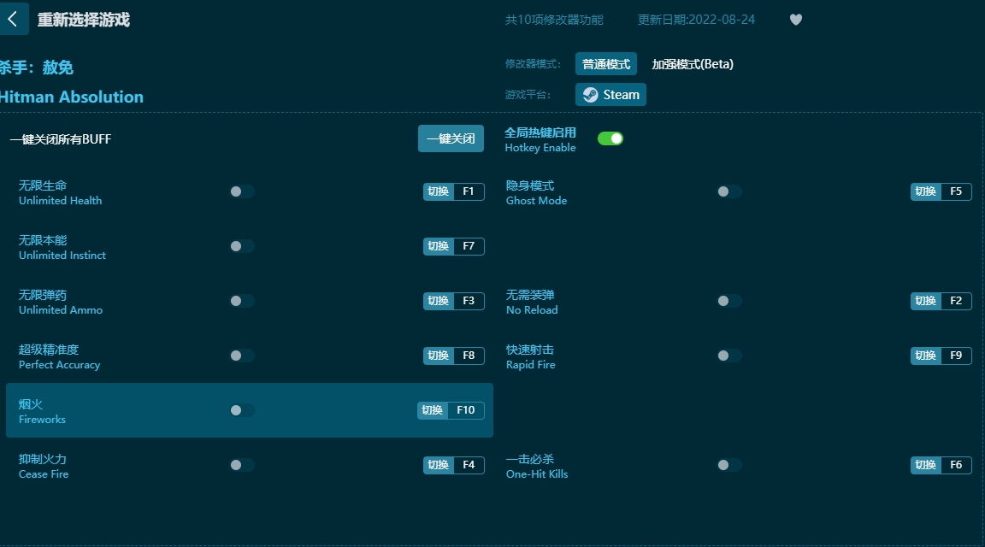
Task: Enable the Rapid Fire toggle
Action: pyautogui.click(x=729, y=356)
